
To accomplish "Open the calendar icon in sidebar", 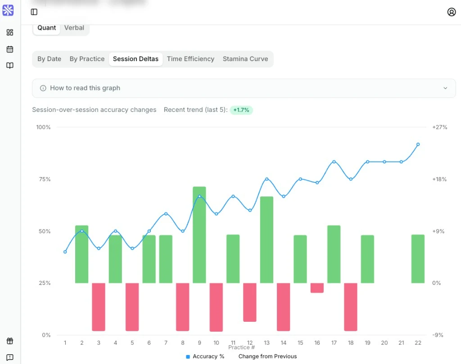I will (x=10, y=49).
